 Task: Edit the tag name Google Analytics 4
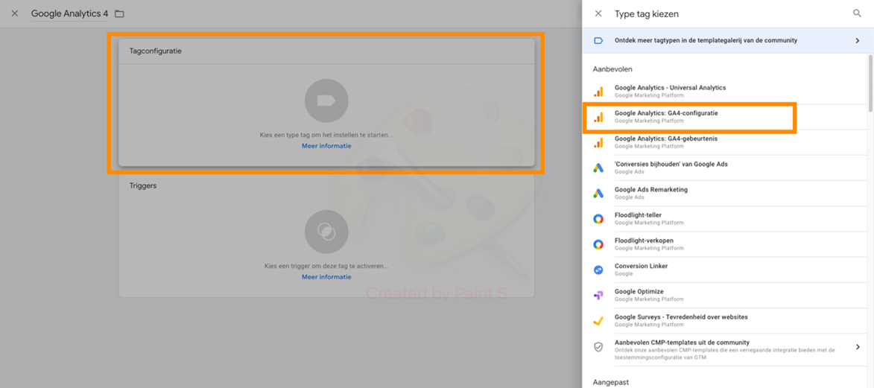70,13
